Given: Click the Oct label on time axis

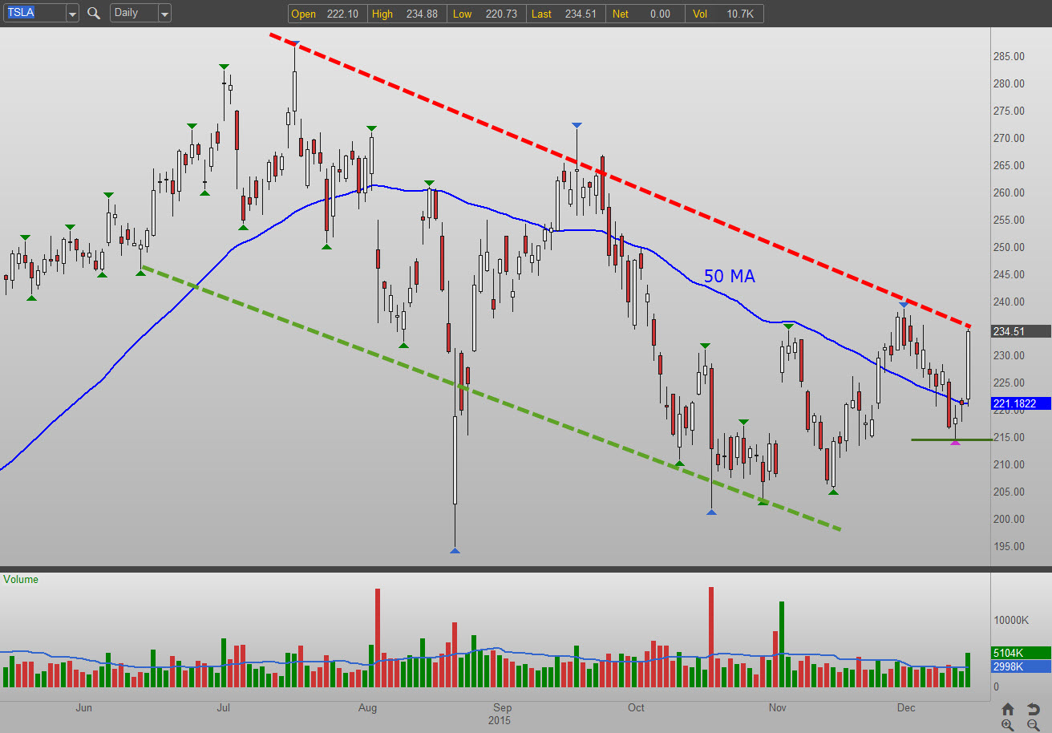Looking at the screenshot, I should 636,708.
